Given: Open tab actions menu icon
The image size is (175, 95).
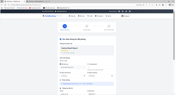Looking at the screenshot, I should coord(2,2).
